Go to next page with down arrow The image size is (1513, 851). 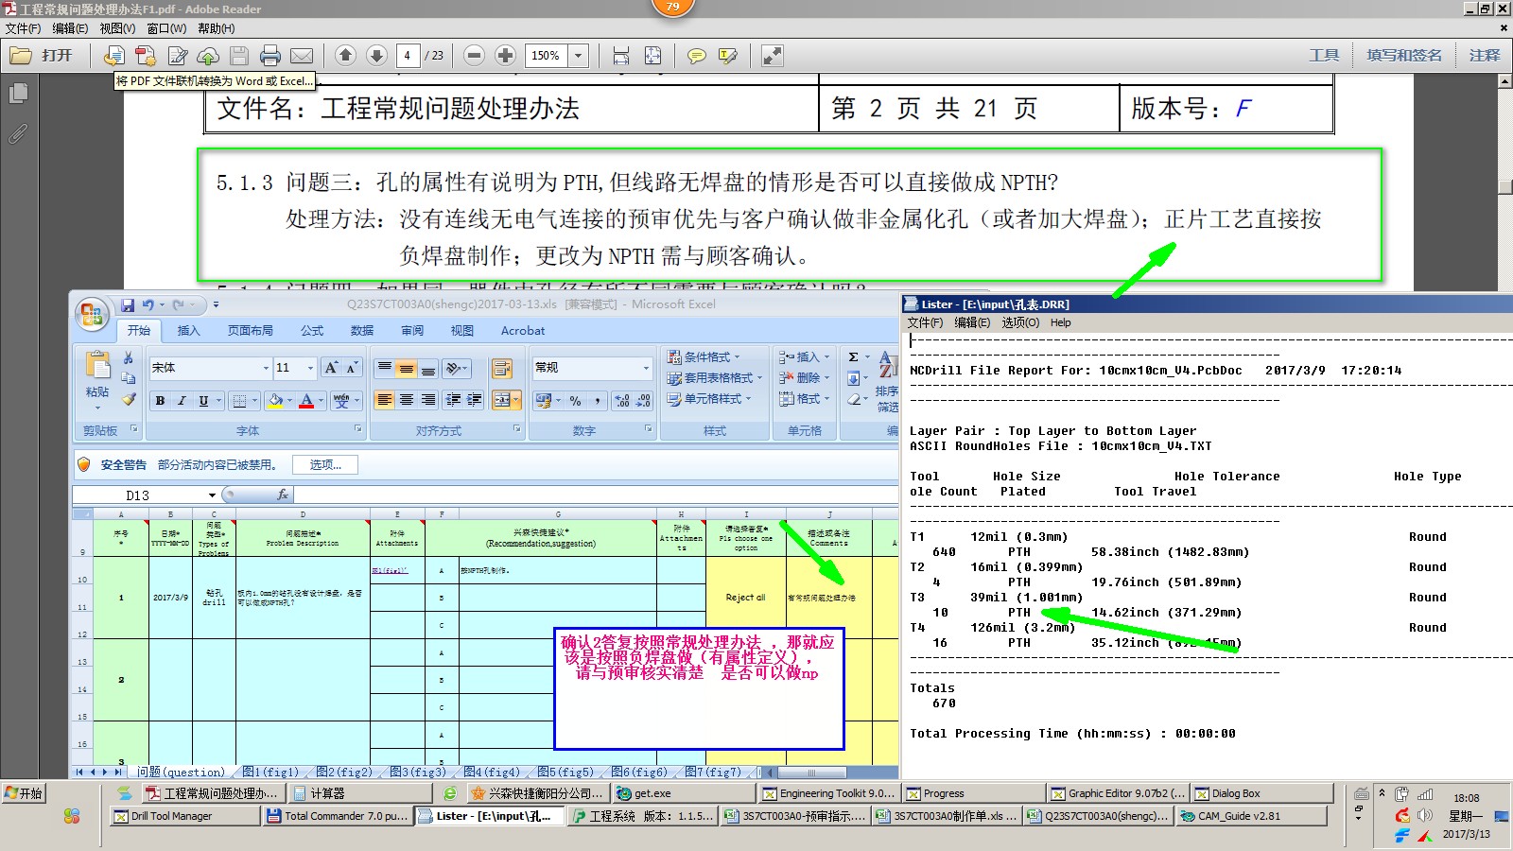pos(376,56)
